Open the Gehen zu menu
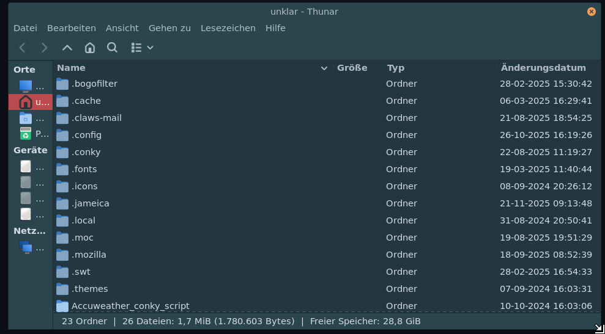This screenshot has height=334, width=605. tap(170, 28)
